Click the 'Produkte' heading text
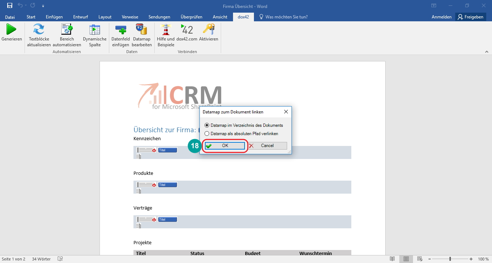Image resolution: width=492 pixels, height=263 pixels. (x=143, y=173)
